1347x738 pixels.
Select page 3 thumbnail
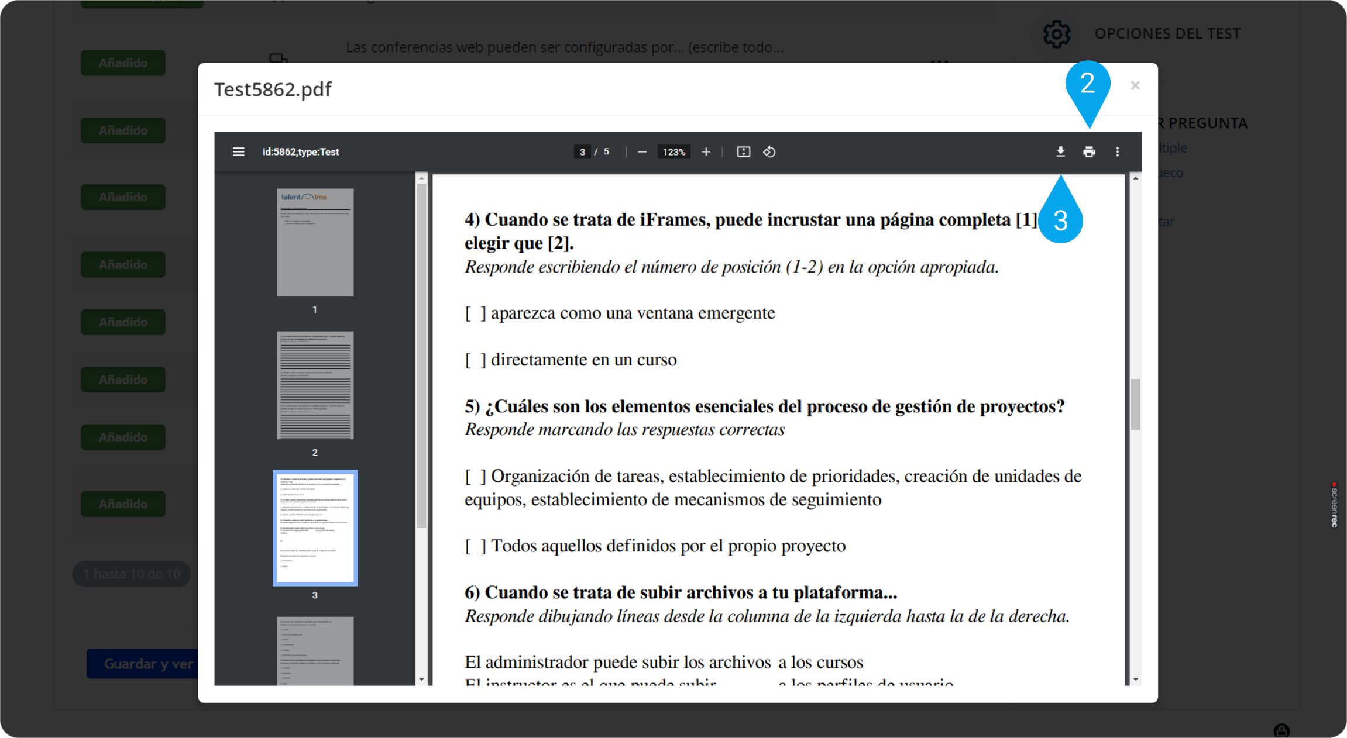315,528
